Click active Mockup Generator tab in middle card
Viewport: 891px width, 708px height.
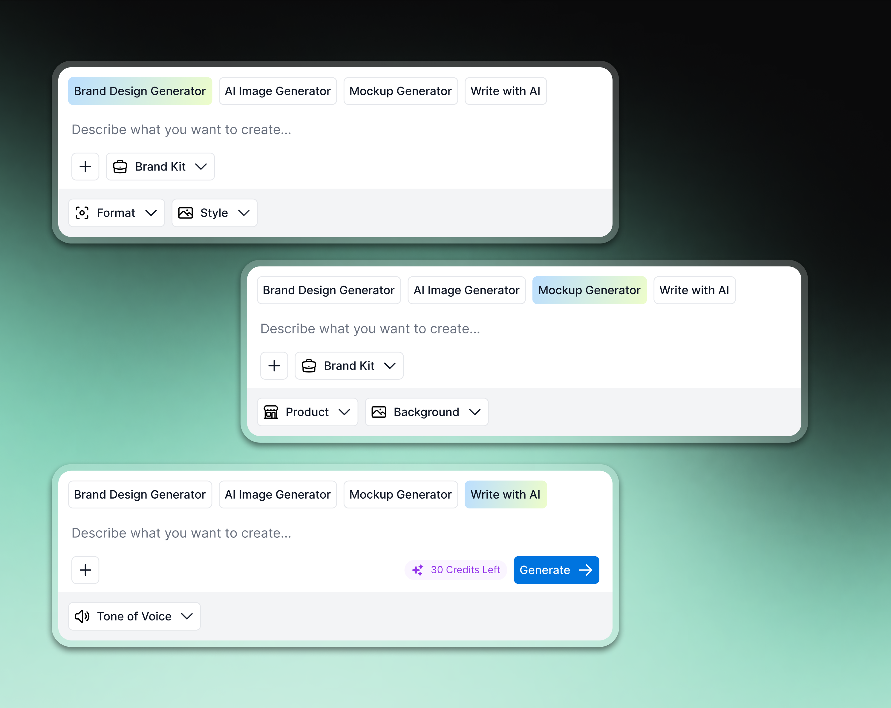click(x=589, y=290)
